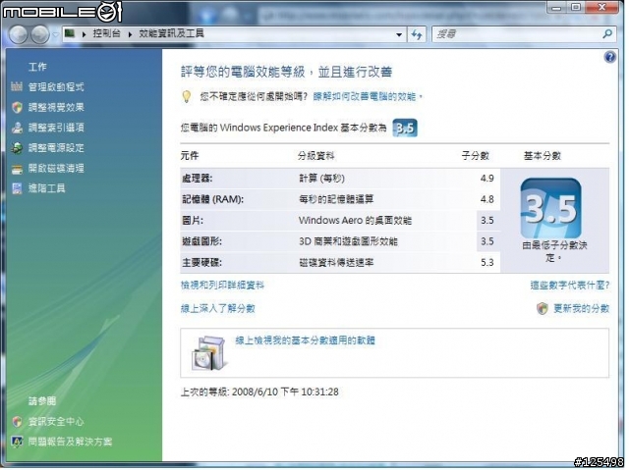Open the recent pages dropdown beside Forward
The height and width of the screenshot is (470, 629).
[x=55, y=34]
